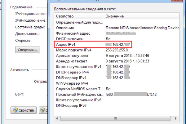Screen dimensions: 186x124
Task: Click the Аренда получена row
Action: click(72, 56)
